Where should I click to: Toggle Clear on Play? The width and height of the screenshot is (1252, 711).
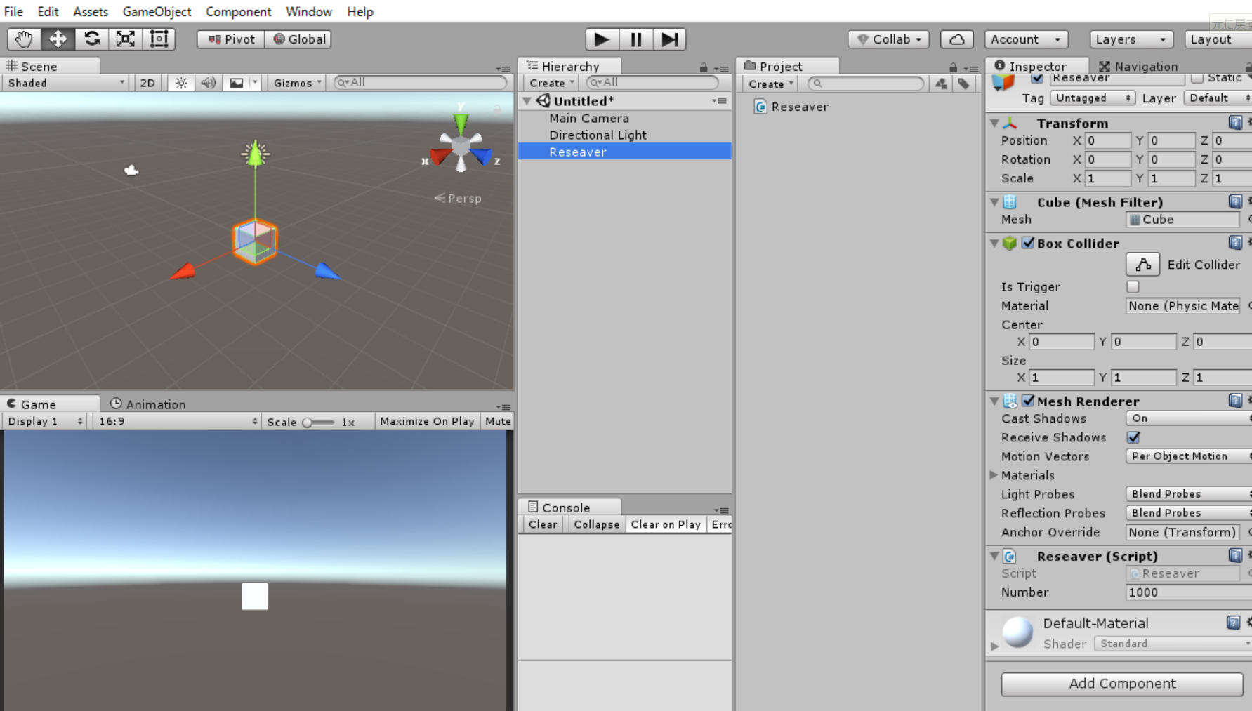click(666, 524)
